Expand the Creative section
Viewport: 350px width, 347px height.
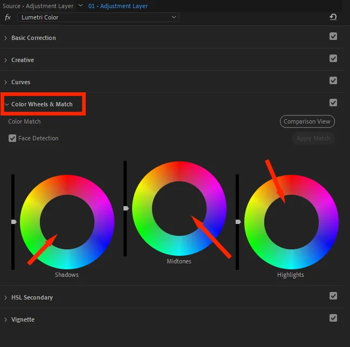pyautogui.click(x=6, y=60)
